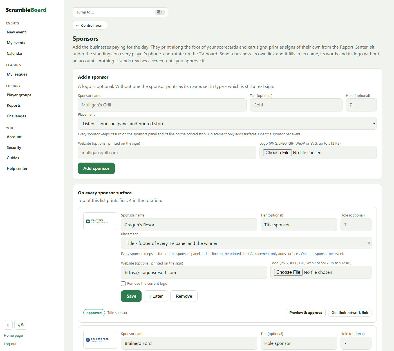Screen dimensions: 394x351
Task: Click the mulligansgrill.com website field
Action: (x=167, y=152)
